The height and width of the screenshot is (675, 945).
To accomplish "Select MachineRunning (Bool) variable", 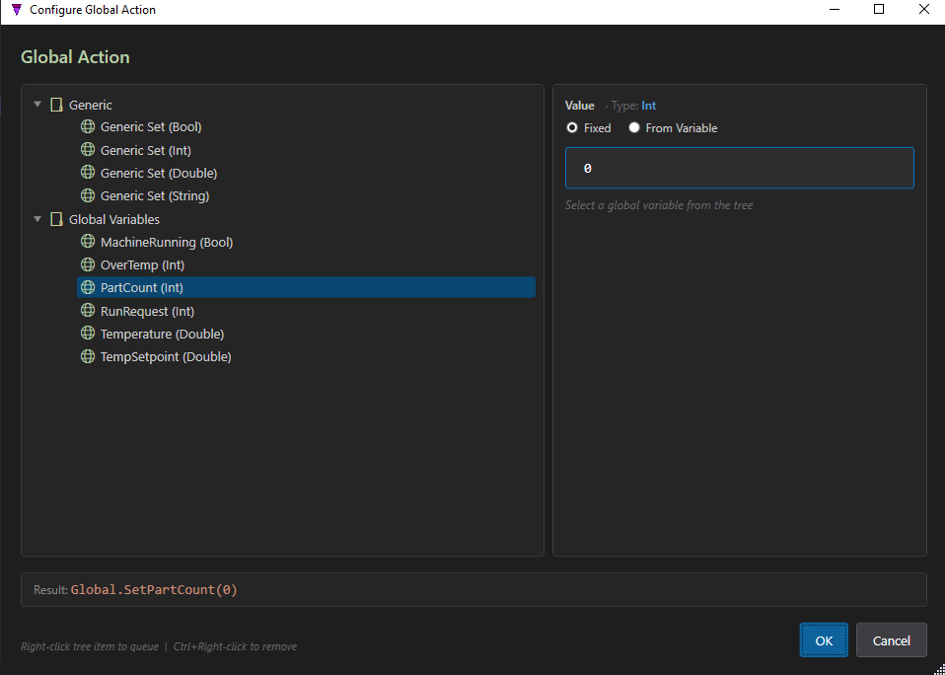I will pyautogui.click(x=167, y=243).
